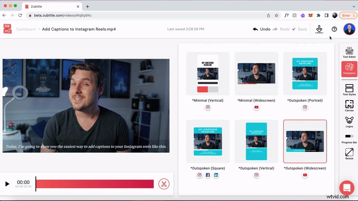Viewport: 358px width, 201px height.
Task: Open the Text Styles panel
Action: coord(349,90)
